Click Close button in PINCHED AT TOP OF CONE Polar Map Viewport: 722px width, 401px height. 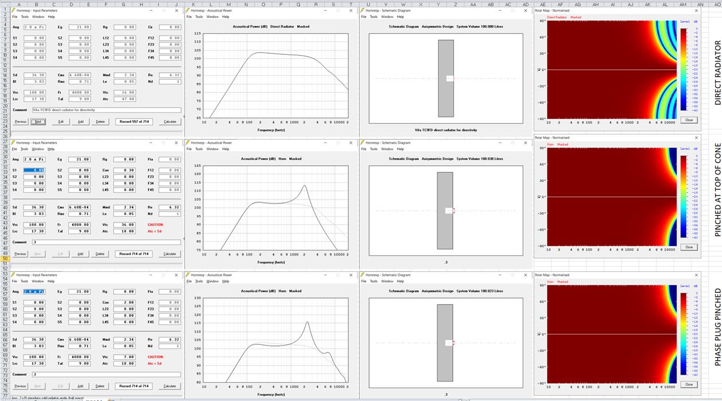click(x=689, y=247)
